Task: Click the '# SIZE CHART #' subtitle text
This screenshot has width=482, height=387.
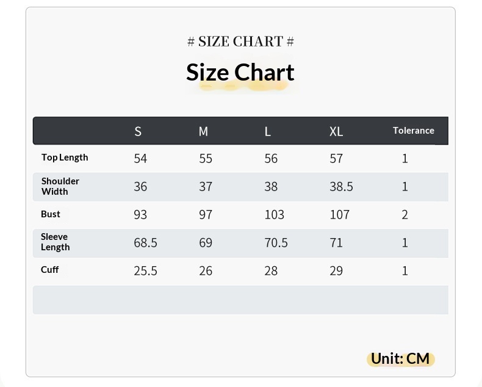Action: coord(240,42)
